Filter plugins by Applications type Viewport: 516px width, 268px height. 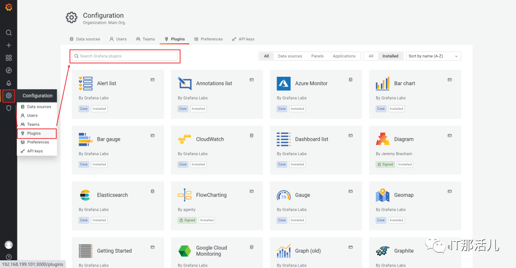pyautogui.click(x=344, y=56)
